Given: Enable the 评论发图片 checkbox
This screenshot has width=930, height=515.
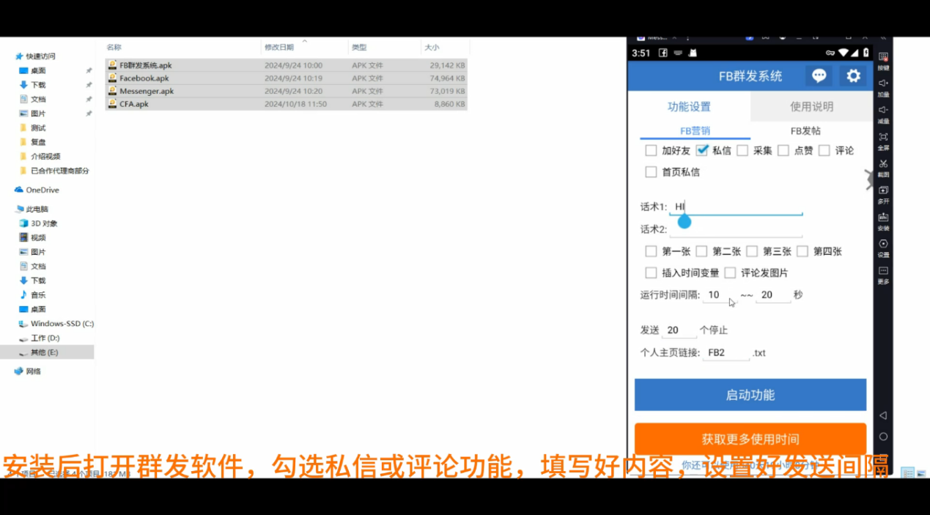Looking at the screenshot, I should pyautogui.click(x=730, y=273).
